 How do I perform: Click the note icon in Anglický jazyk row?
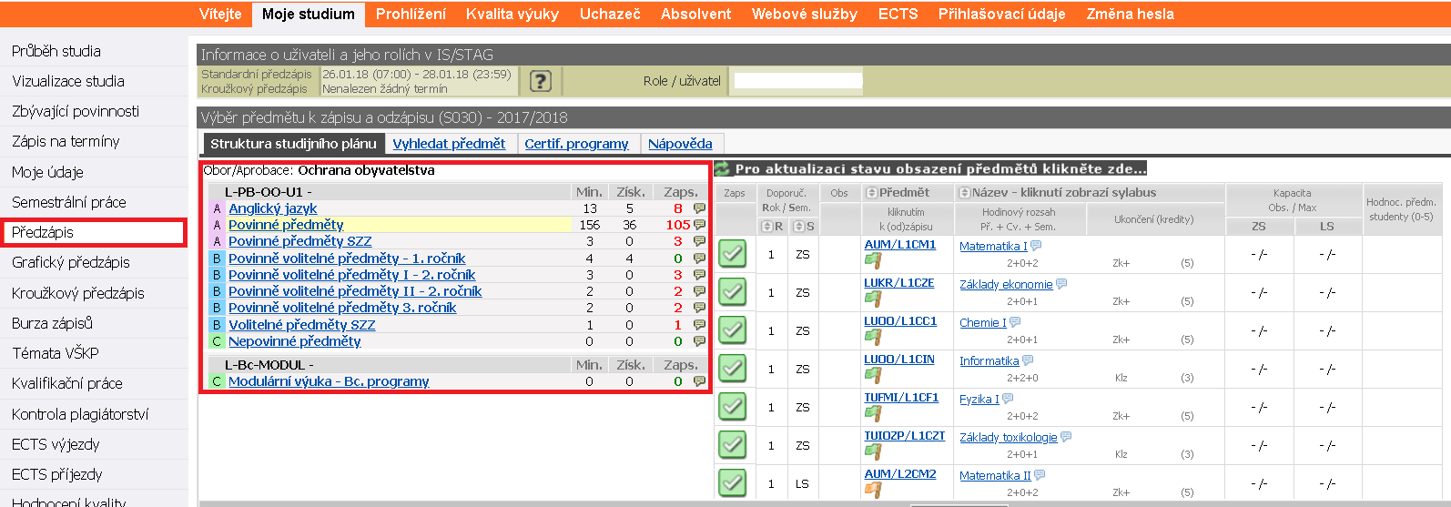(699, 208)
